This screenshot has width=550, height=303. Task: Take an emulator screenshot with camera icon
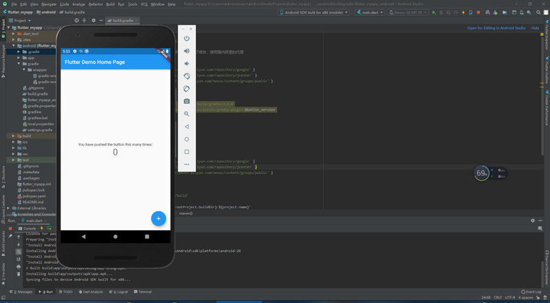[x=186, y=101]
